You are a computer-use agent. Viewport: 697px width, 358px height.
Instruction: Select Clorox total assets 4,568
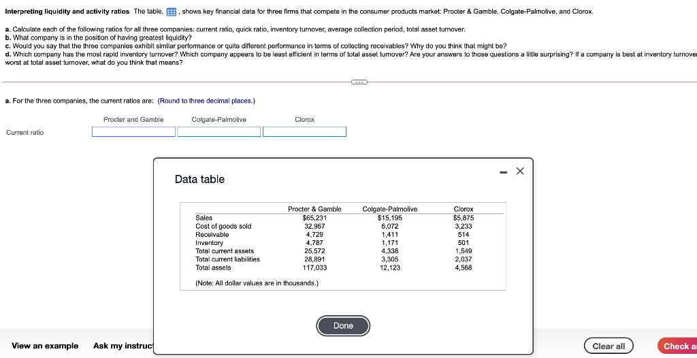pos(464,267)
